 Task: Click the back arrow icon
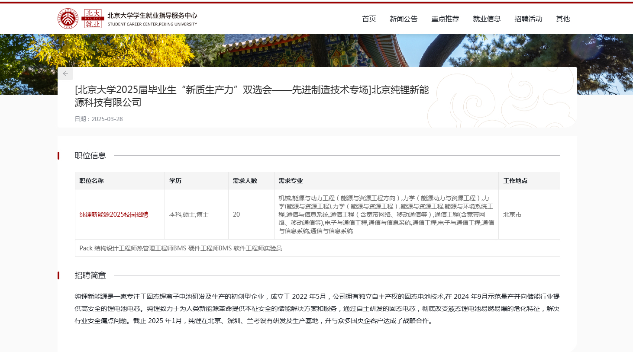coord(65,74)
